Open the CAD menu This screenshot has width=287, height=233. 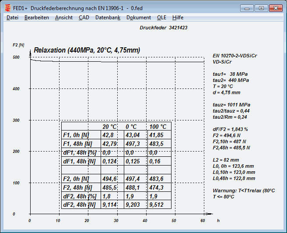(x=84, y=18)
